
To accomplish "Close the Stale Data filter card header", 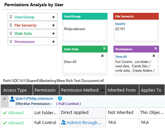I will tap(104, 48).
